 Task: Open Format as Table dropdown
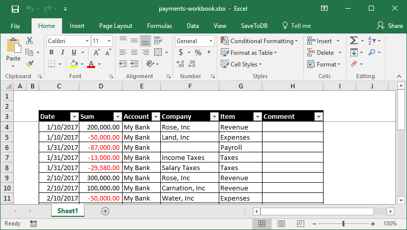tap(249, 53)
